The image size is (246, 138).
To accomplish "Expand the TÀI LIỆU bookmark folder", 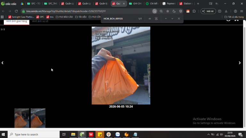I will click(81, 17).
